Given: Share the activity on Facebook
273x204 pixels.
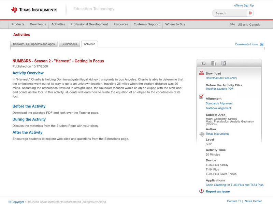Looking at the screenshot, I should [x=214, y=63].
